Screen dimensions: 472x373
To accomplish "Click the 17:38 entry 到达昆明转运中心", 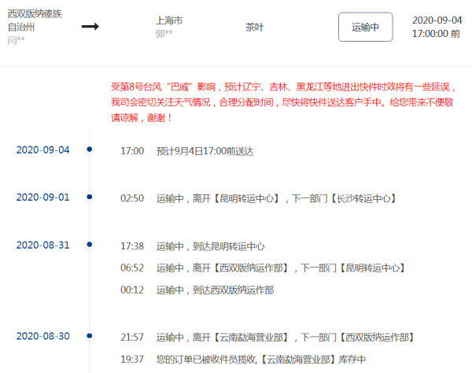I will pyautogui.click(x=210, y=246).
